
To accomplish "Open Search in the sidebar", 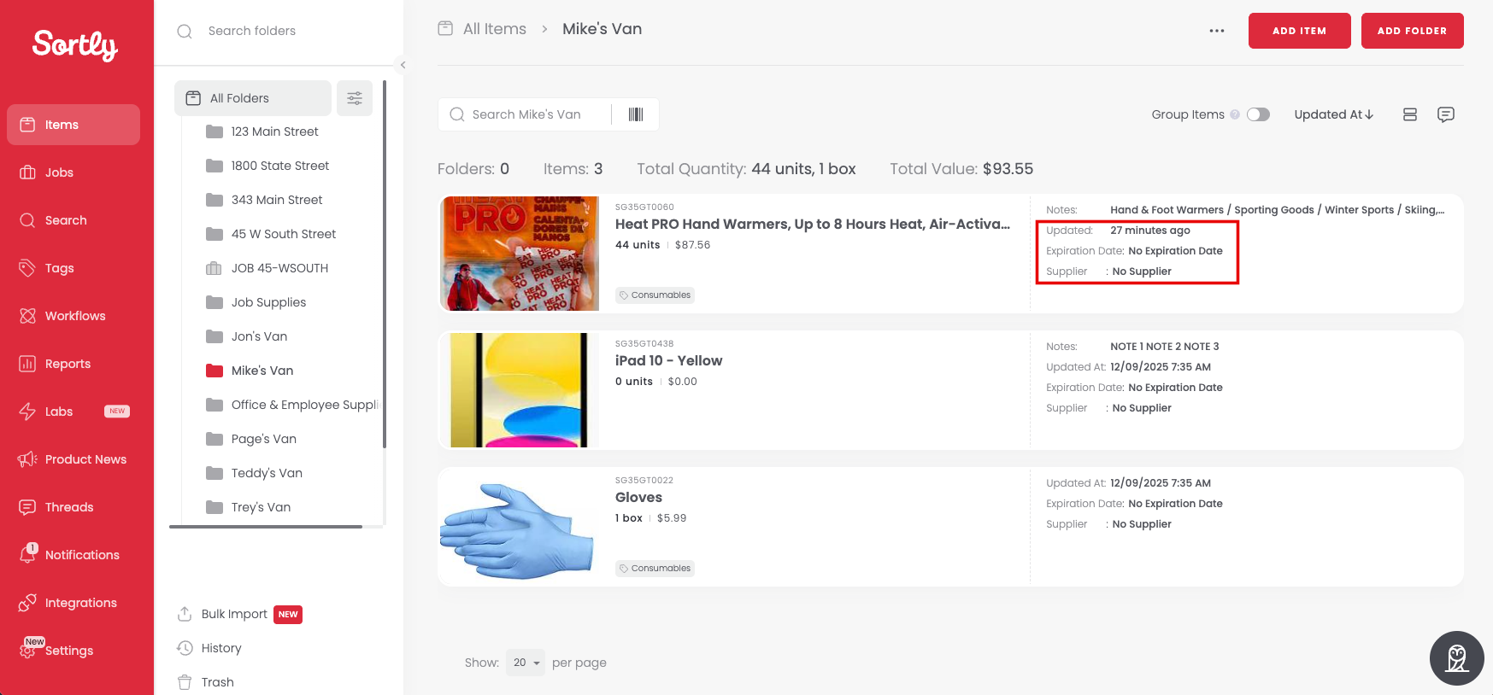I will tap(73, 220).
